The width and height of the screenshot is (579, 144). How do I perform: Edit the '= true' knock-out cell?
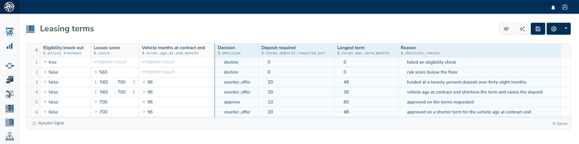[x=65, y=62]
